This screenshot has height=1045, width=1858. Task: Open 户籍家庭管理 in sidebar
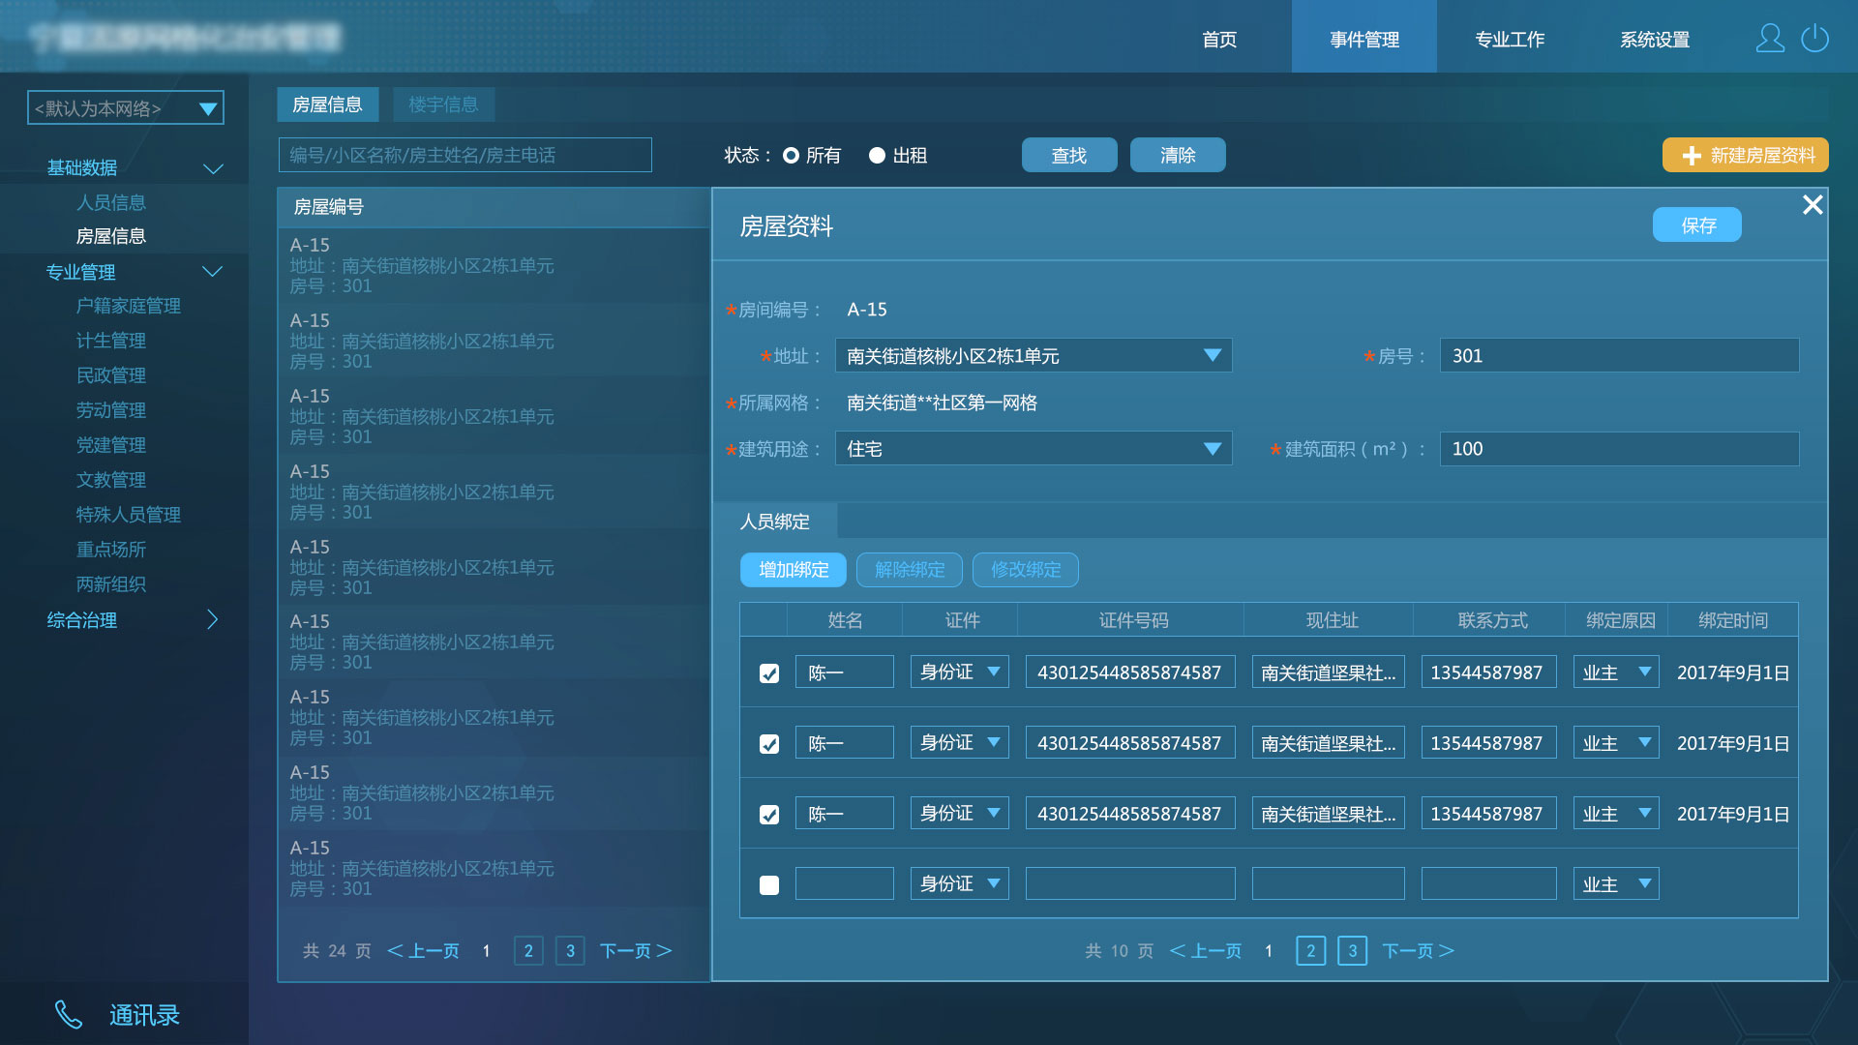tap(129, 306)
